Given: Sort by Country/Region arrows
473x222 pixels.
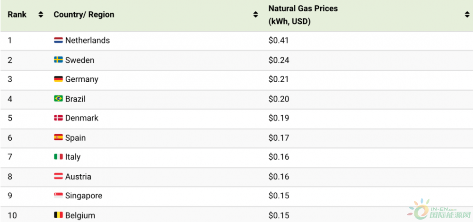Looking at the screenshot, I should (255, 15).
